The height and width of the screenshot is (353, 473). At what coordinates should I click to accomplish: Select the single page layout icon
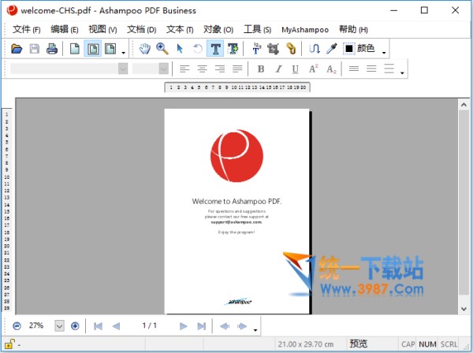point(75,49)
